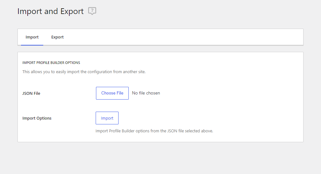Click the "No file chosen" text
This screenshot has height=174, width=321.
(x=146, y=93)
